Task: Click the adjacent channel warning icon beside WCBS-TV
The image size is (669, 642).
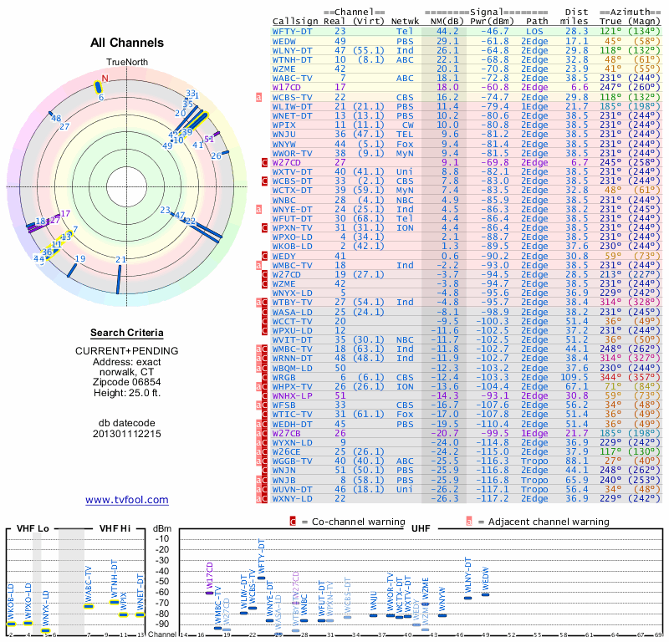Action: 258,97
